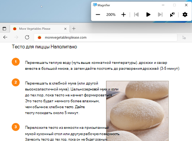192x141 pixels.
Task: Click the orange step 3 badge
Action: pyautogui.click(x=16, y=127)
